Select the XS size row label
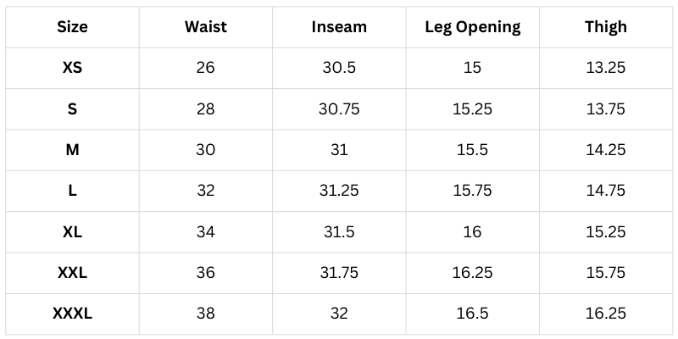Viewport: 678px width, 339px height. (72, 68)
